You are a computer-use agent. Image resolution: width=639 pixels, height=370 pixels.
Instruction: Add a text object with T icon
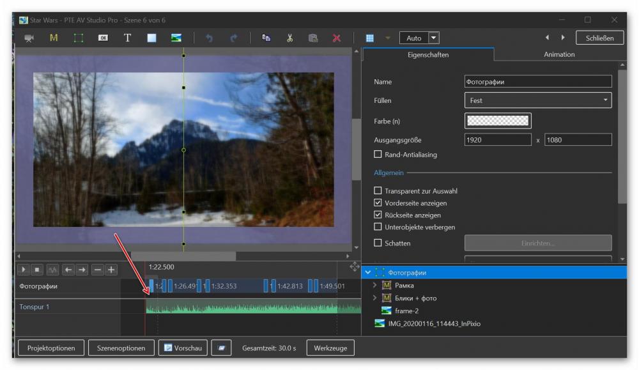click(x=128, y=38)
